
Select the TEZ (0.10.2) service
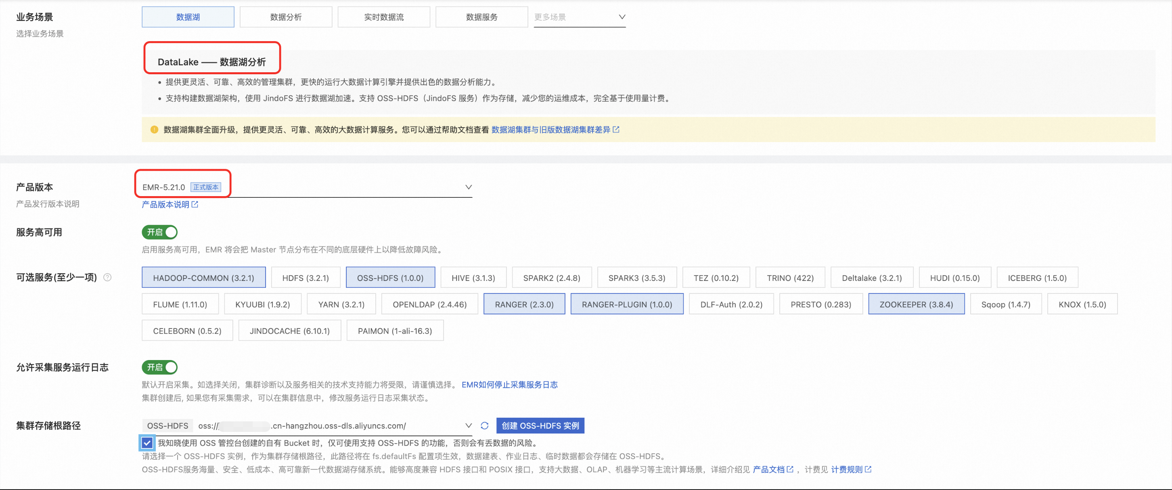click(x=716, y=278)
